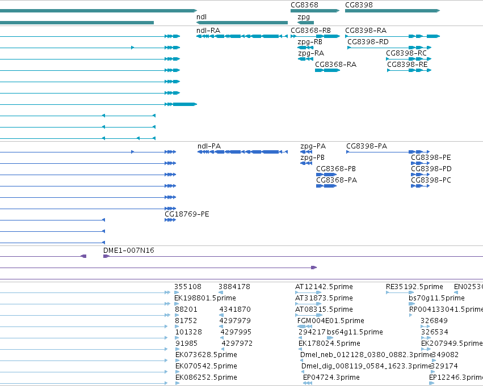Click EST label 355108
The width and height of the screenshot is (483, 386).
pos(188,287)
